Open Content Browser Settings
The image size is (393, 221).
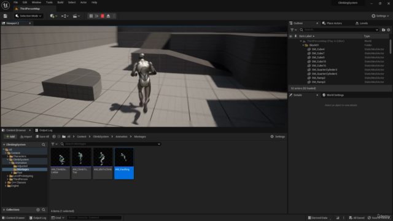[x=278, y=137]
